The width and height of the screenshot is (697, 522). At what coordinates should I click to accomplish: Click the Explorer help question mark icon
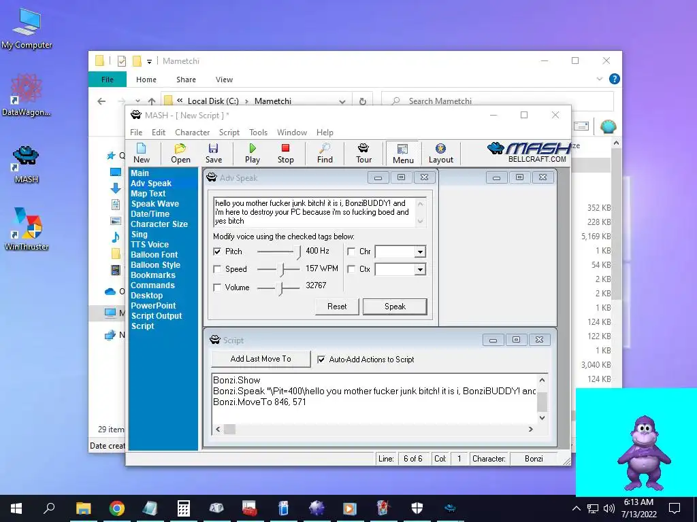(x=615, y=79)
